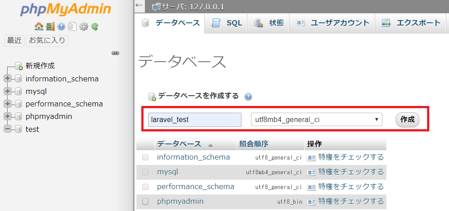Open the utf8mb4_general_ci collation dropdown
Screen dimensions: 449x211
point(317,120)
